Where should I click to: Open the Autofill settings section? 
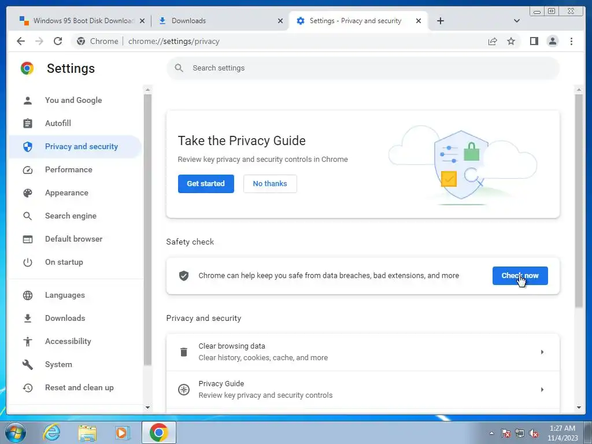coord(76,124)
